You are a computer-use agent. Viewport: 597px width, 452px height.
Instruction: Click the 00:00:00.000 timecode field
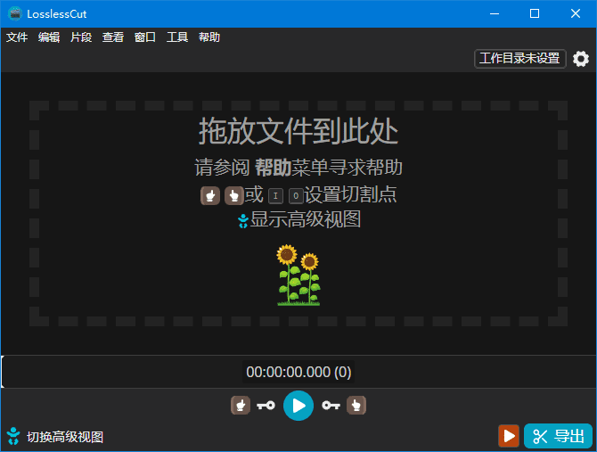click(x=298, y=373)
